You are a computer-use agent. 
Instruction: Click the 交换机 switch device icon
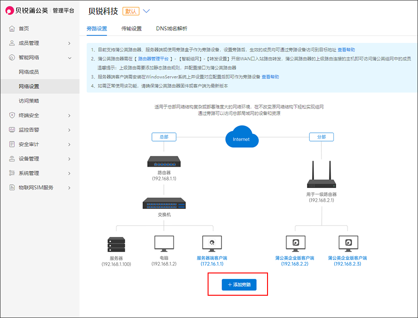pyautogui.click(x=164, y=203)
